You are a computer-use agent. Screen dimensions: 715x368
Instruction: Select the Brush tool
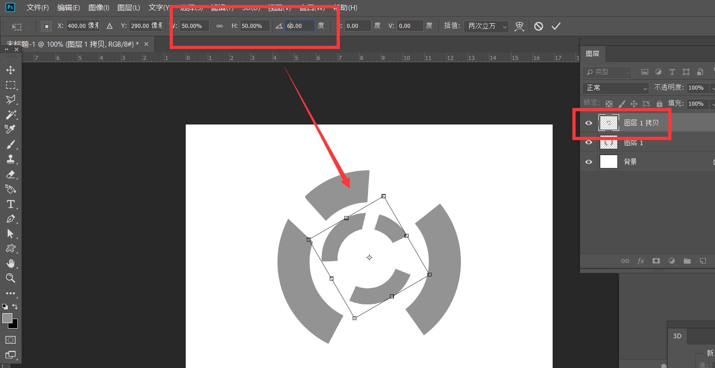click(x=11, y=145)
